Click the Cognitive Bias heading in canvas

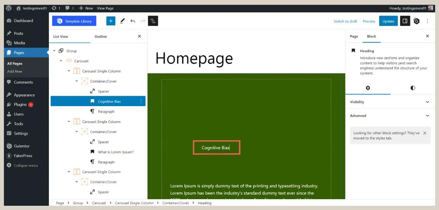216,148
